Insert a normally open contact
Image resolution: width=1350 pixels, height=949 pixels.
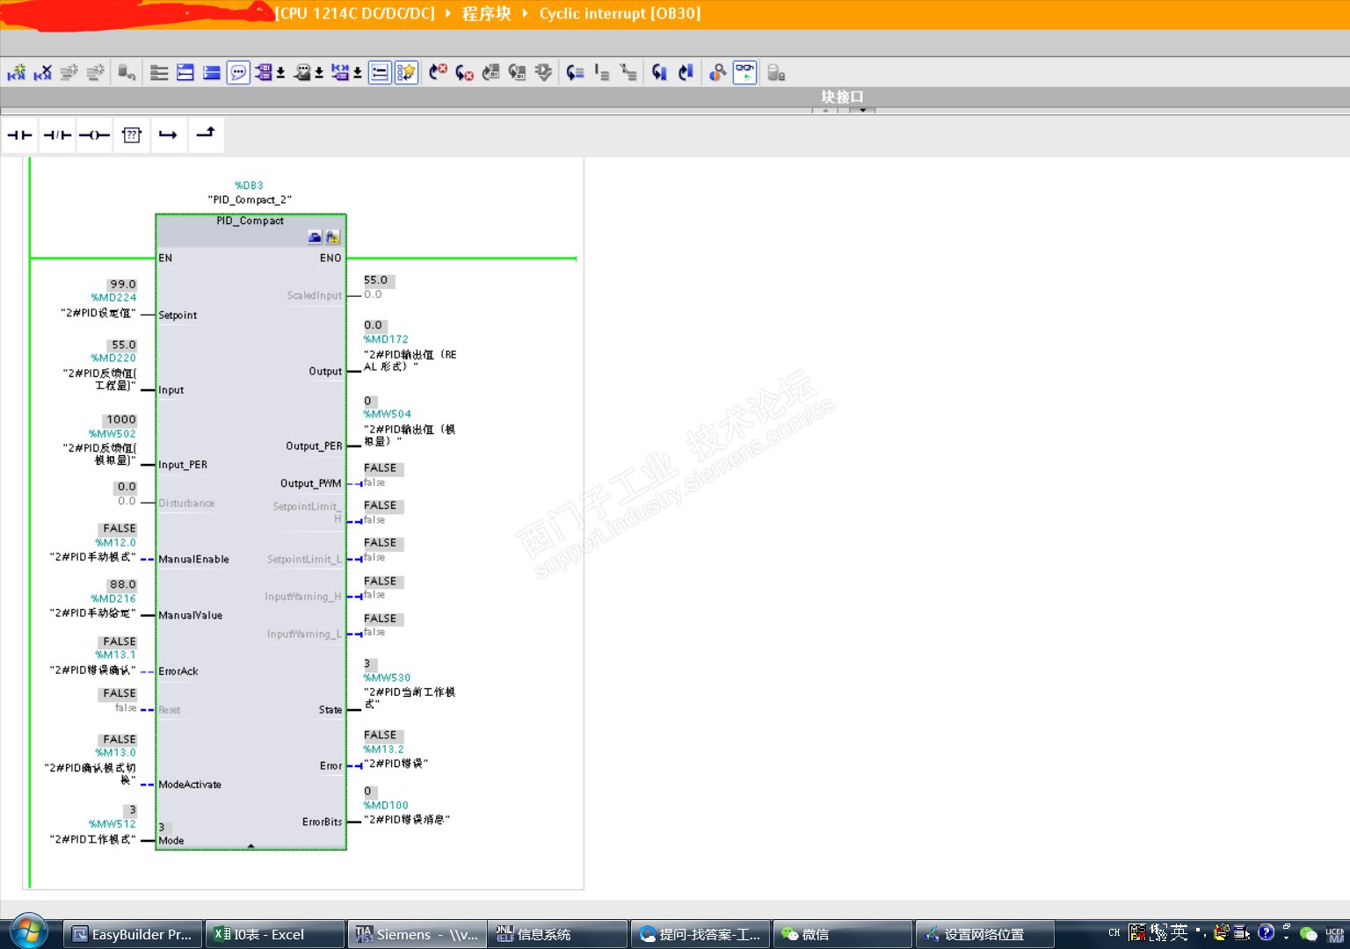[x=19, y=135]
